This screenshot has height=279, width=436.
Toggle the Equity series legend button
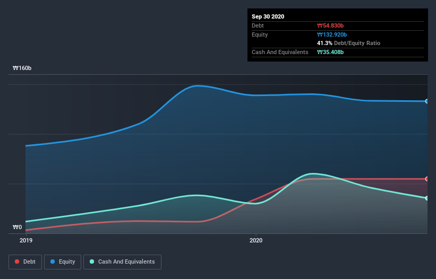(63, 262)
